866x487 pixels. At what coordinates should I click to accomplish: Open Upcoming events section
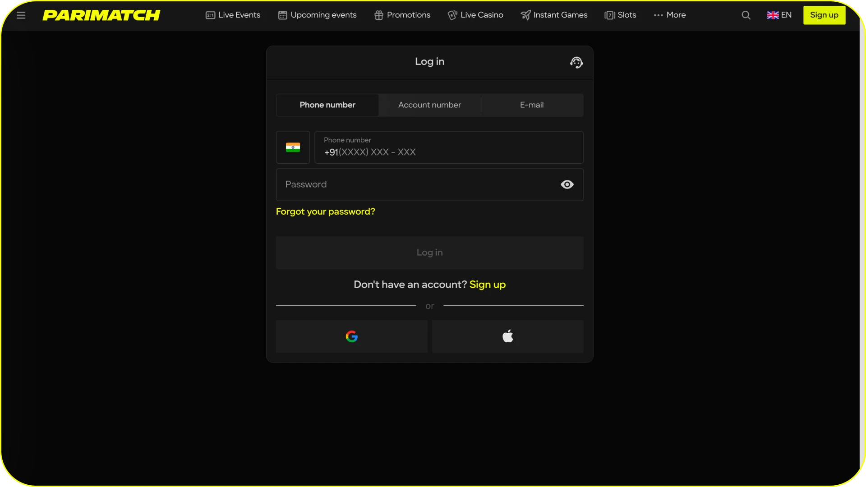[318, 15]
